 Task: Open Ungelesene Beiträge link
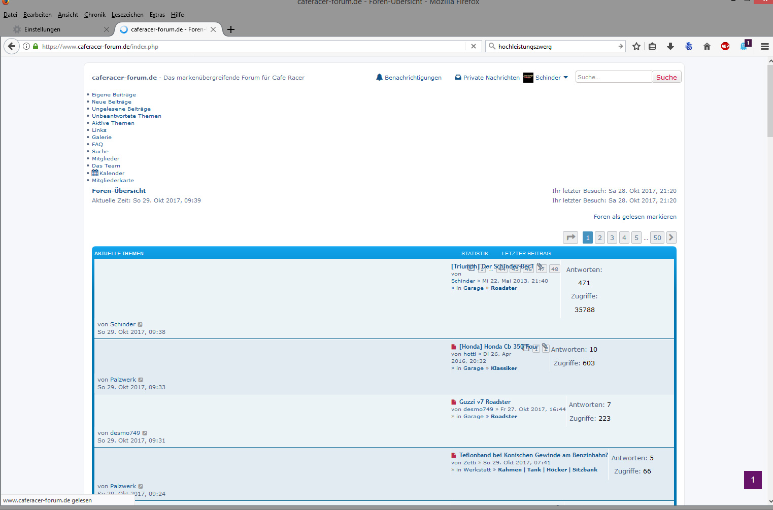coord(121,109)
